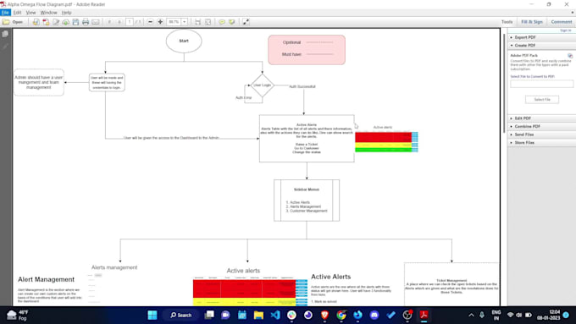This screenshot has width=576, height=324.
Task: Click the Sign In link
Action: (x=565, y=30)
